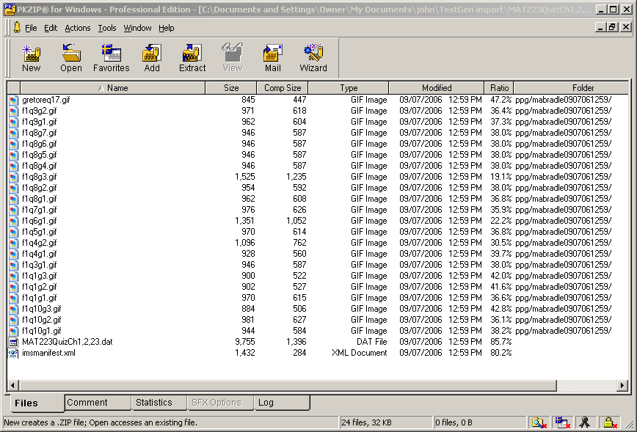
Task: Sort by the Type column header
Action: tap(349, 88)
